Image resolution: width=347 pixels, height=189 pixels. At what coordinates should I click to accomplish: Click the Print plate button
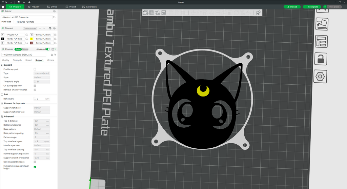[x=334, y=7]
